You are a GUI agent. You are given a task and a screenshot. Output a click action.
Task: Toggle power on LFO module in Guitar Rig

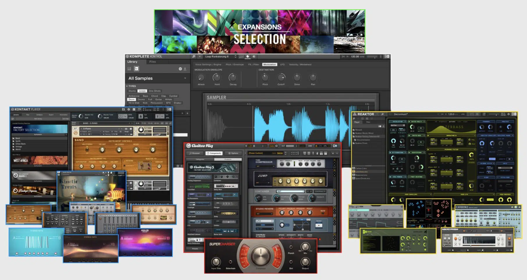tap(334, 219)
